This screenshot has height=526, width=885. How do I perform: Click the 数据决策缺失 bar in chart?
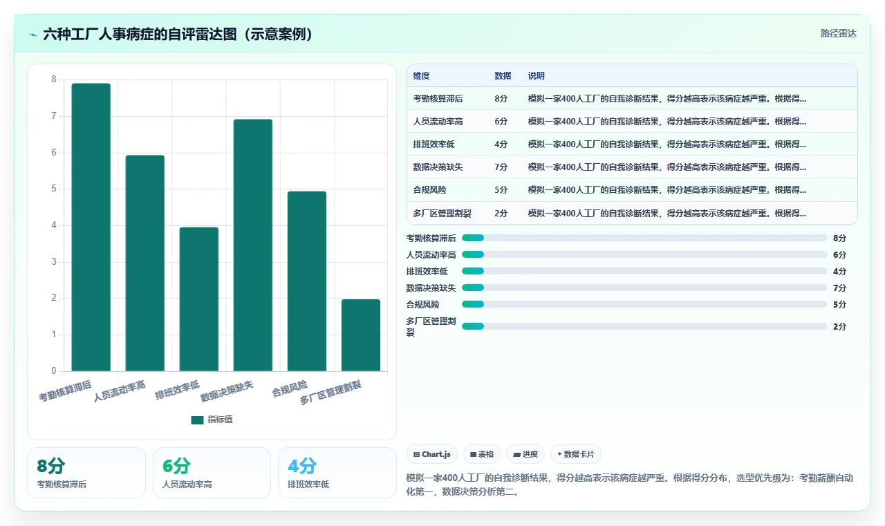(x=253, y=245)
